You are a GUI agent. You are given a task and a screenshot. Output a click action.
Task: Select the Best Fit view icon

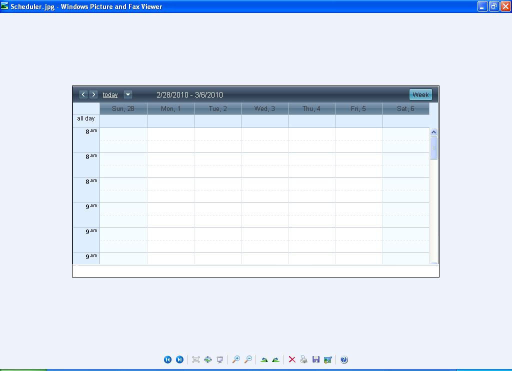click(x=196, y=359)
